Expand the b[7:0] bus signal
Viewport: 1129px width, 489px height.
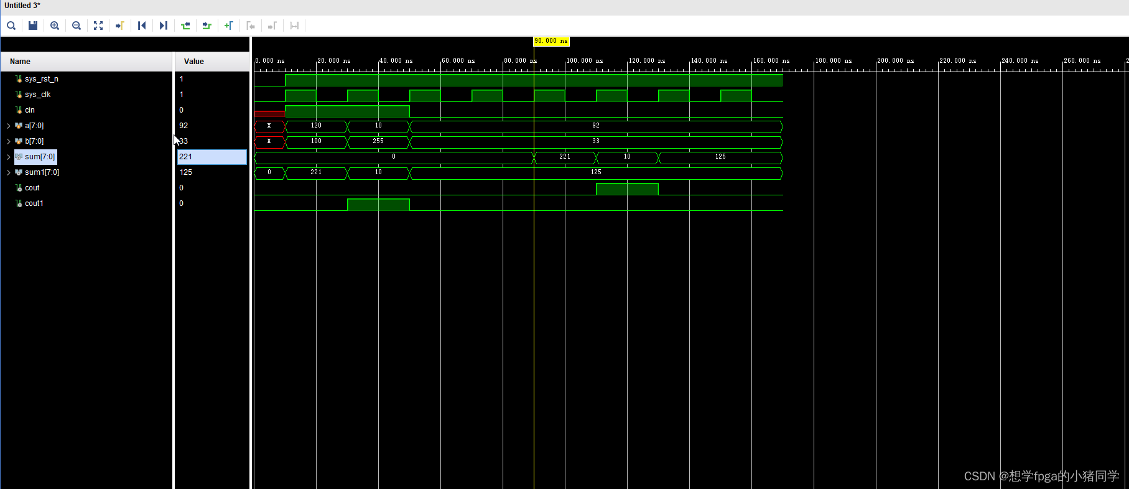click(x=8, y=141)
